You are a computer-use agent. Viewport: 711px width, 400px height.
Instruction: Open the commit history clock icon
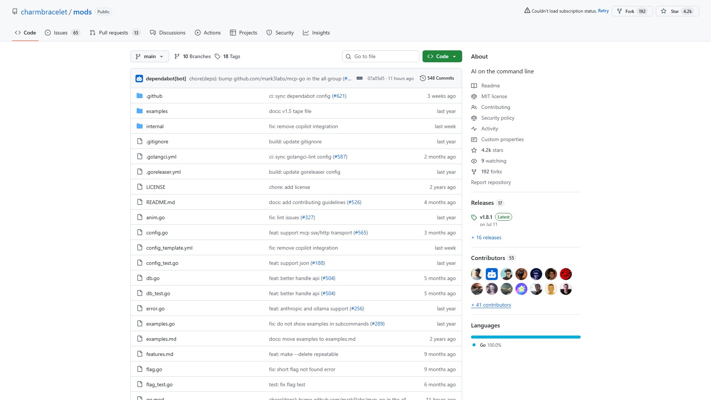(423, 78)
